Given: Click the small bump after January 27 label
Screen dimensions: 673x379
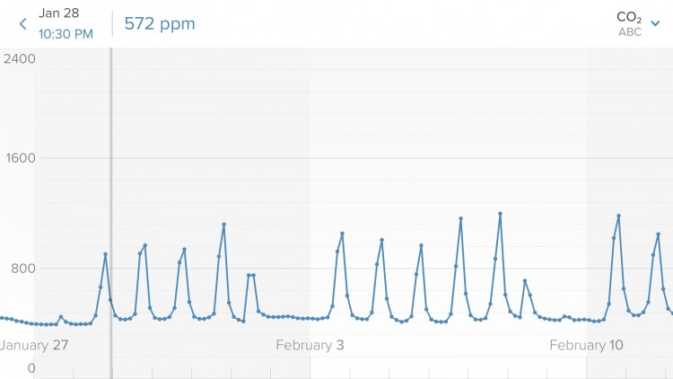Looking at the screenshot, I should tap(60, 316).
